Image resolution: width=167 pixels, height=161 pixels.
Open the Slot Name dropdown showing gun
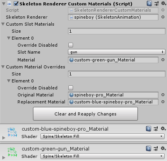pyautogui.click(x=117, y=52)
